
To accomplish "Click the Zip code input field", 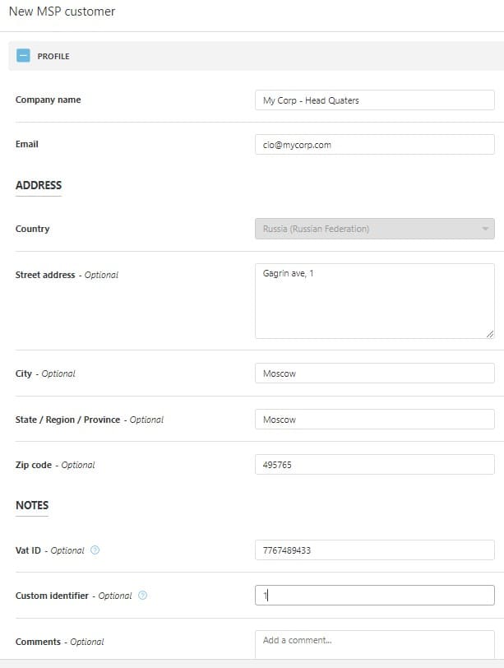I will click(x=374, y=465).
